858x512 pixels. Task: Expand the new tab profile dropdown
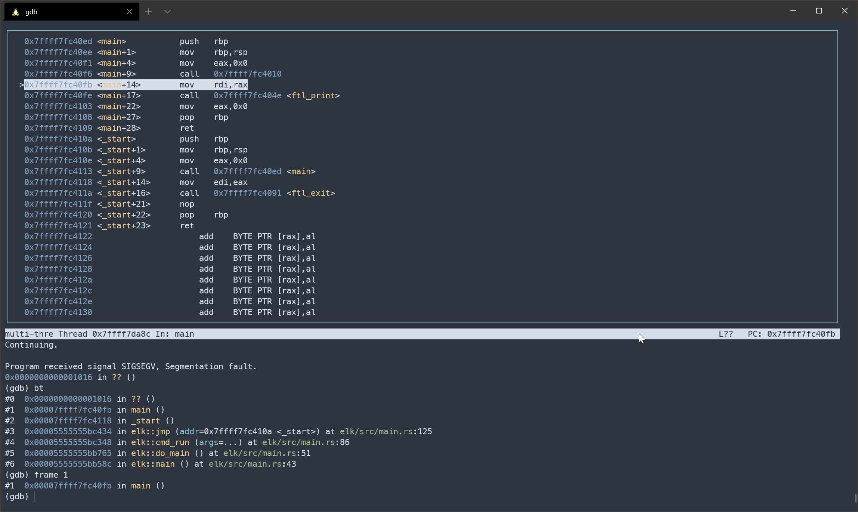pyautogui.click(x=167, y=12)
